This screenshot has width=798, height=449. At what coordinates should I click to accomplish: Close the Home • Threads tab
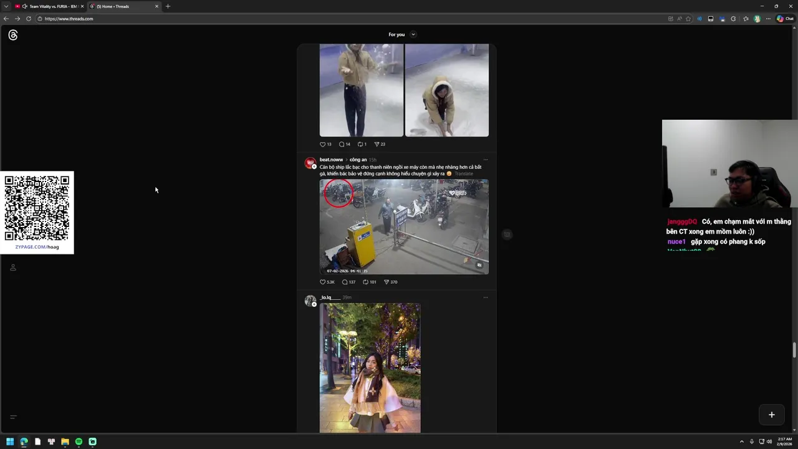156,6
